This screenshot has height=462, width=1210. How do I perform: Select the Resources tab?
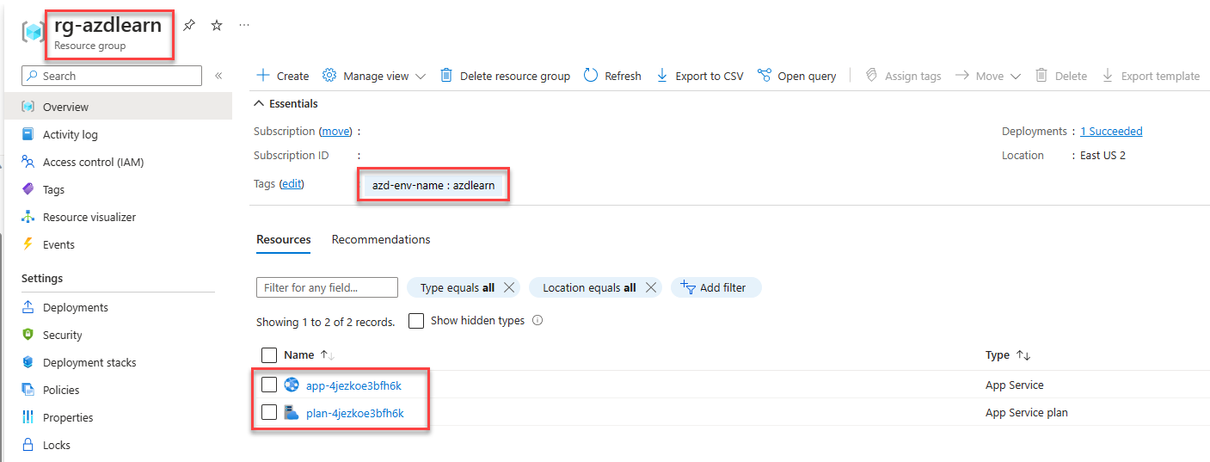pyautogui.click(x=284, y=239)
